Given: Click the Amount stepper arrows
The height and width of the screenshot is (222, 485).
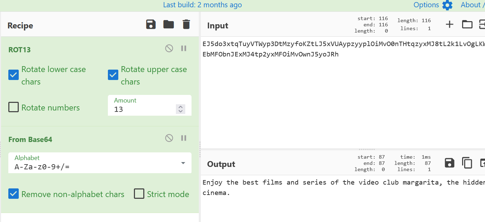Looking at the screenshot, I should [x=180, y=109].
